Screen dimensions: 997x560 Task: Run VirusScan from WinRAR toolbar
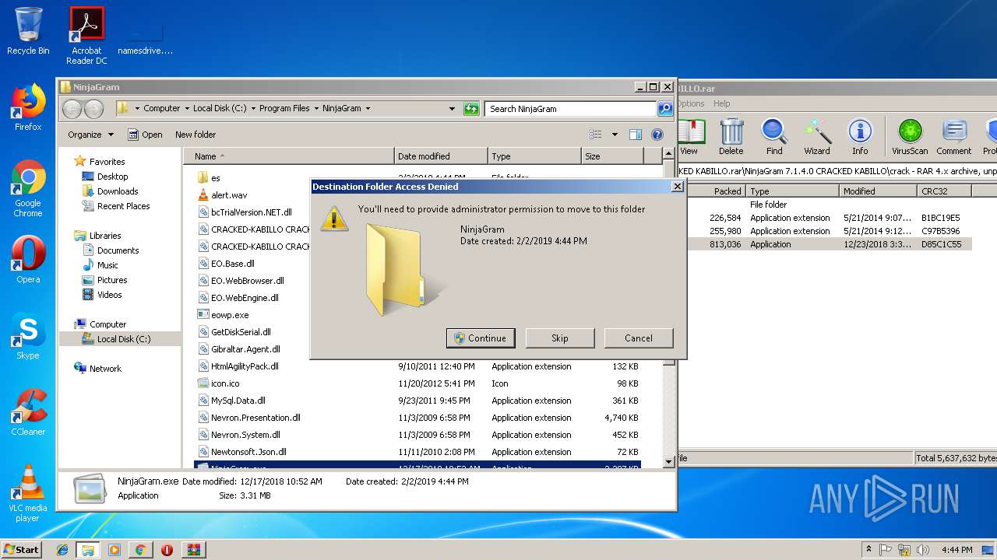(910, 137)
